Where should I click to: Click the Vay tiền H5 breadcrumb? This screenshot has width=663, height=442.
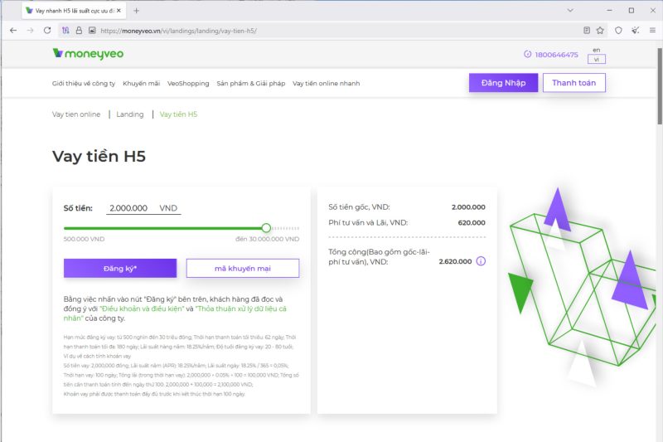178,114
